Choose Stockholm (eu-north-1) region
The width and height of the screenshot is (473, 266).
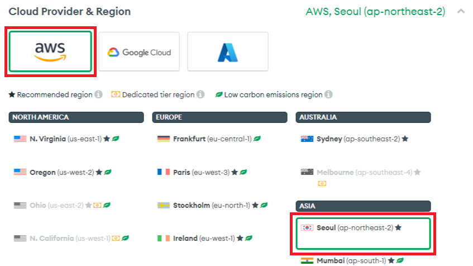(212, 205)
